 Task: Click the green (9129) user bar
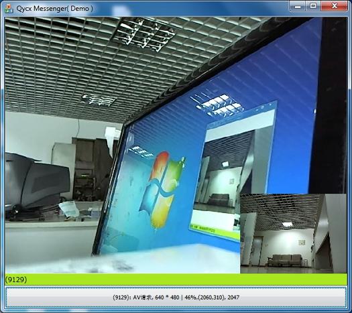point(176,279)
